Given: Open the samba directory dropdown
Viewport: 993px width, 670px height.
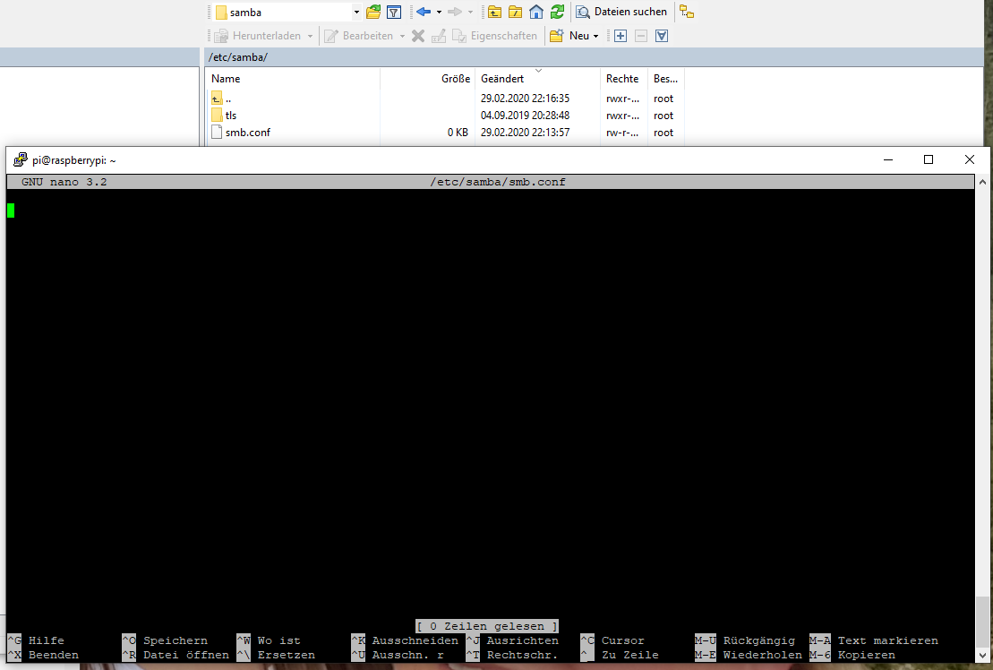Looking at the screenshot, I should coord(356,12).
